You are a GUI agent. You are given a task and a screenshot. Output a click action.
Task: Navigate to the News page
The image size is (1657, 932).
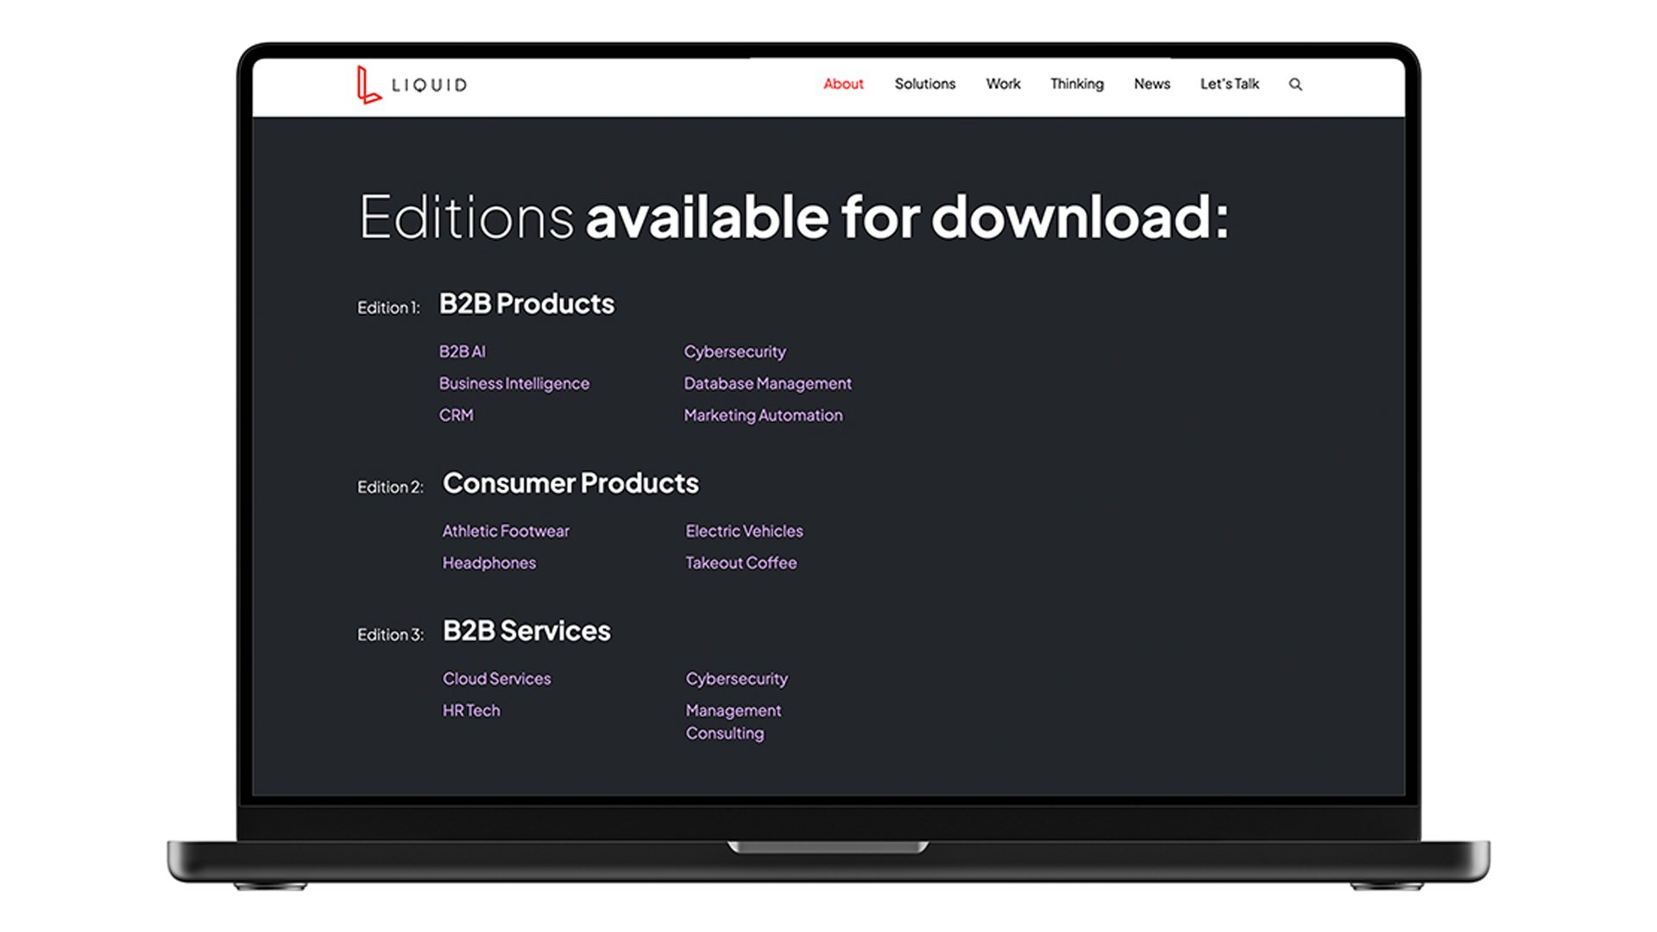1151,84
